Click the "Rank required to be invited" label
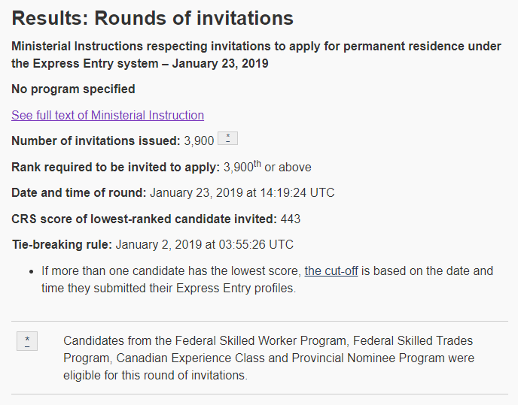 click(x=115, y=167)
